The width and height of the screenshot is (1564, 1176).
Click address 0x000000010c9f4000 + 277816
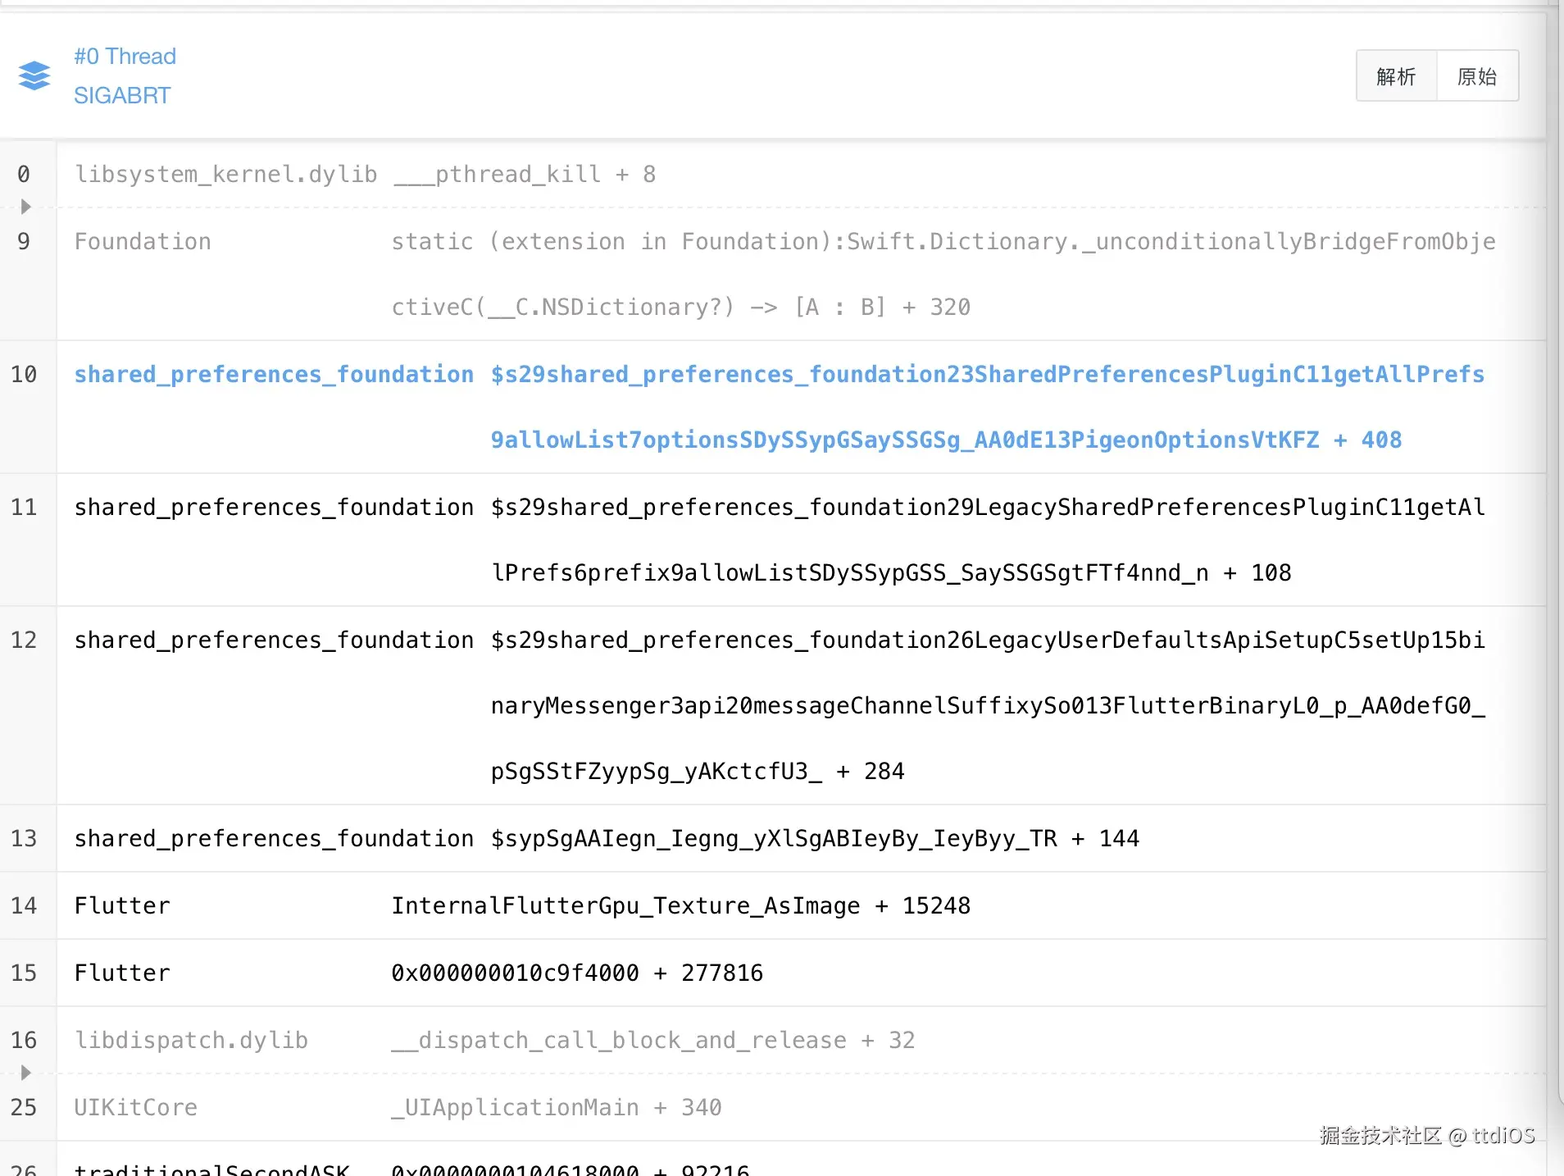pyautogui.click(x=577, y=973)
